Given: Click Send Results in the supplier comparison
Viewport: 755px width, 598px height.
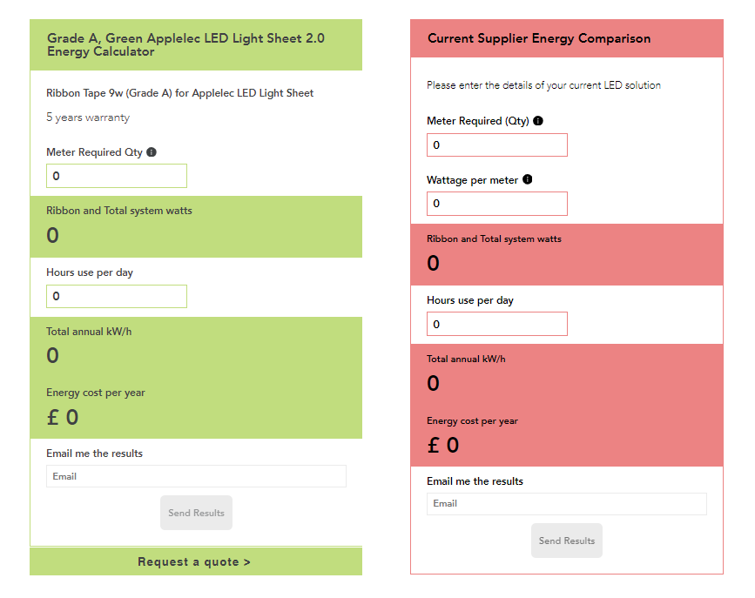Looking at the screenshot, I should click(x=567, y=541).
